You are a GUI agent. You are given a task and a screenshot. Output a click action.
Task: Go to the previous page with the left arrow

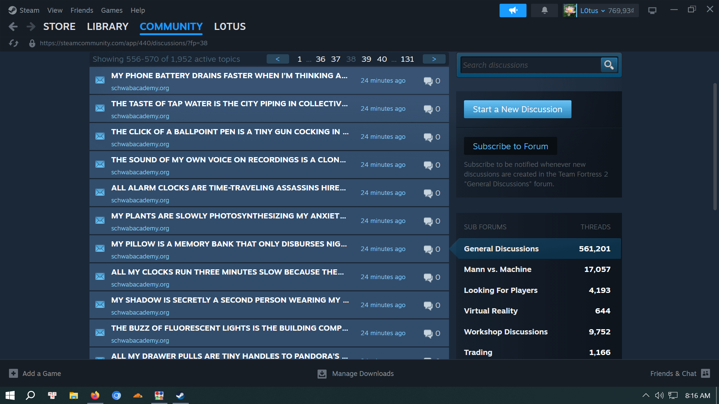pos(277,59)
